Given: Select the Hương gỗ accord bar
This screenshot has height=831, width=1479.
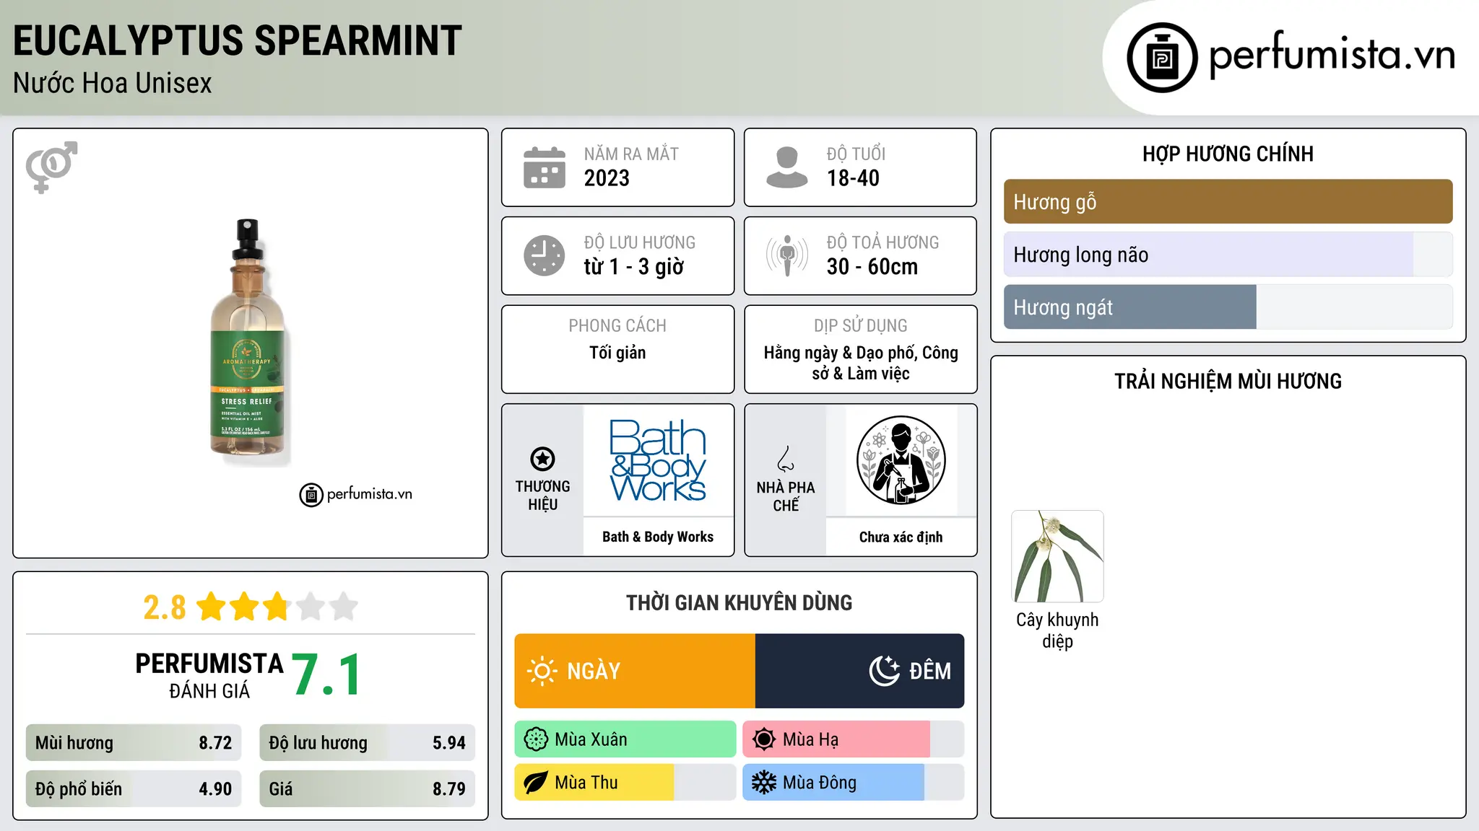Looking at the screenshot, I should click(x=1228, y=202).
